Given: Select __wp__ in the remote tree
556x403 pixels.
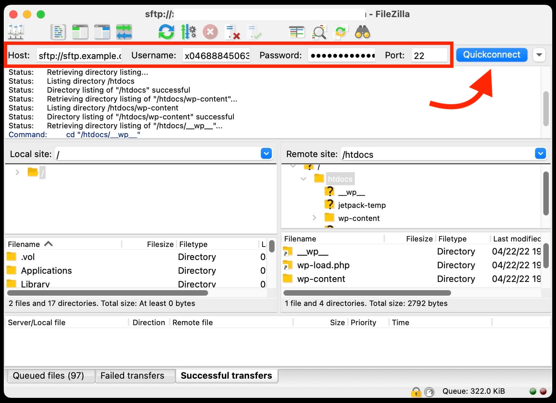Looking at the screenshot, I should point(351,192).
